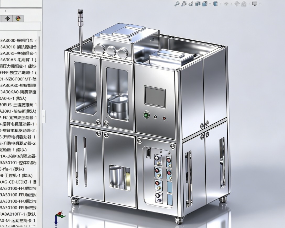Expand the Display Style dropdown arrow
Viewport: 285px width, 228px height.
[x=221, y=4]
